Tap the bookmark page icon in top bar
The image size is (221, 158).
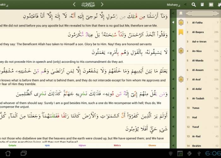(202, 5)
